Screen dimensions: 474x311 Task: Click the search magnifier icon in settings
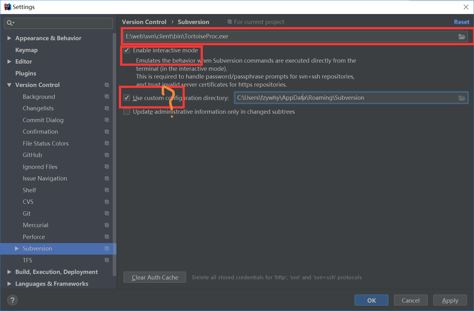tap(10, 23)
